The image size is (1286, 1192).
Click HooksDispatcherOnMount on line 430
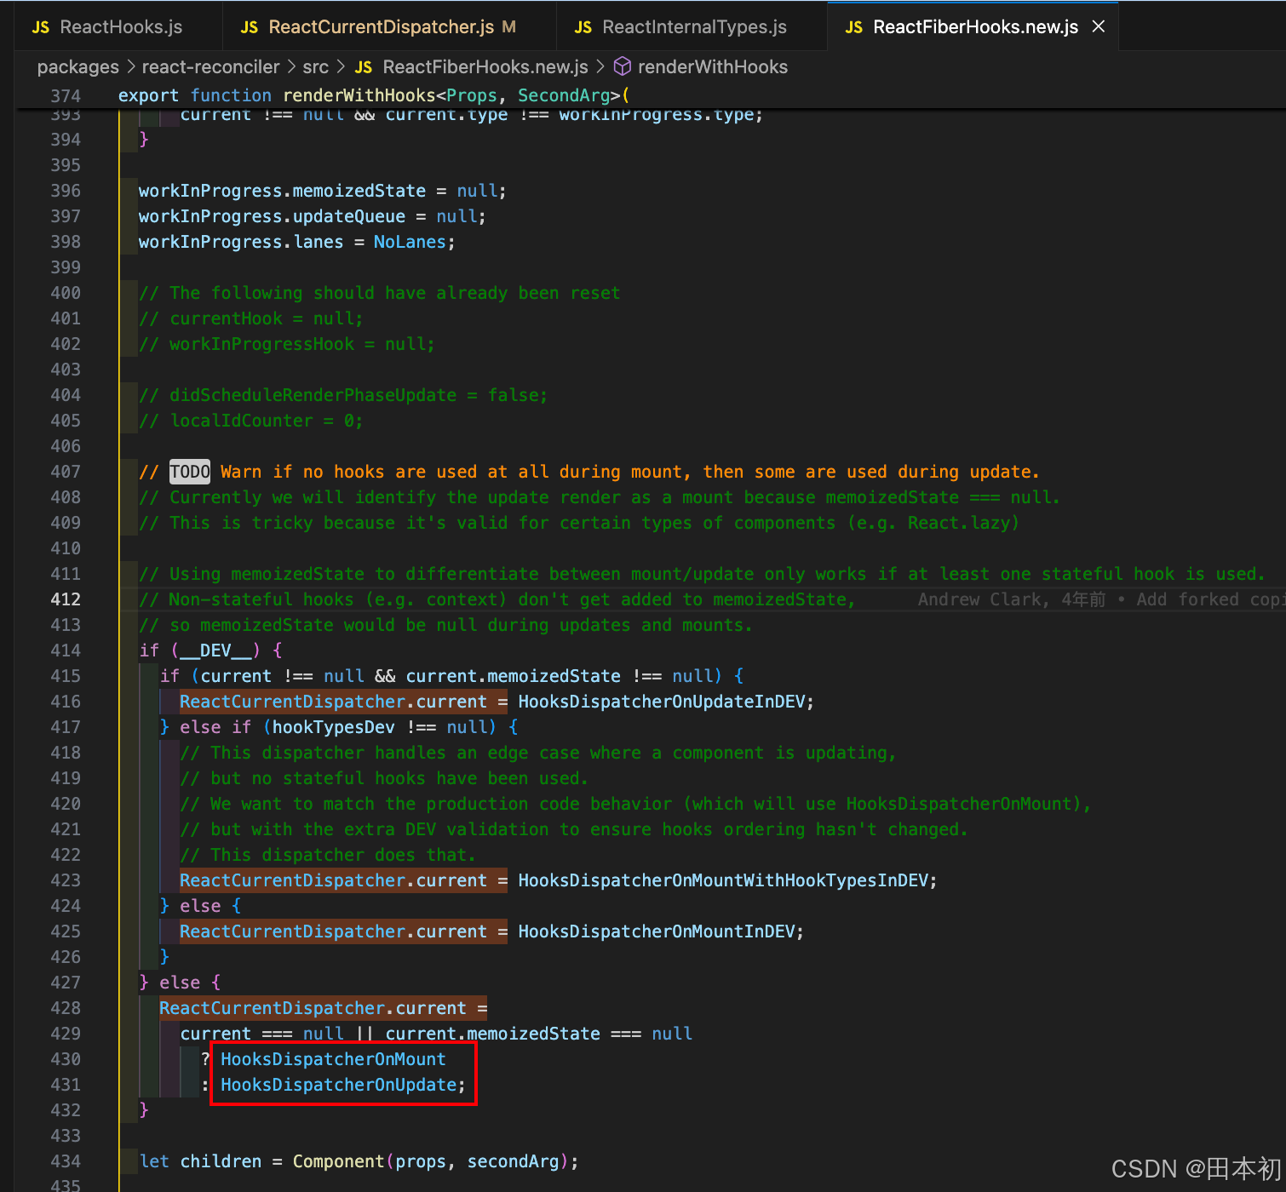point(333,1059)
